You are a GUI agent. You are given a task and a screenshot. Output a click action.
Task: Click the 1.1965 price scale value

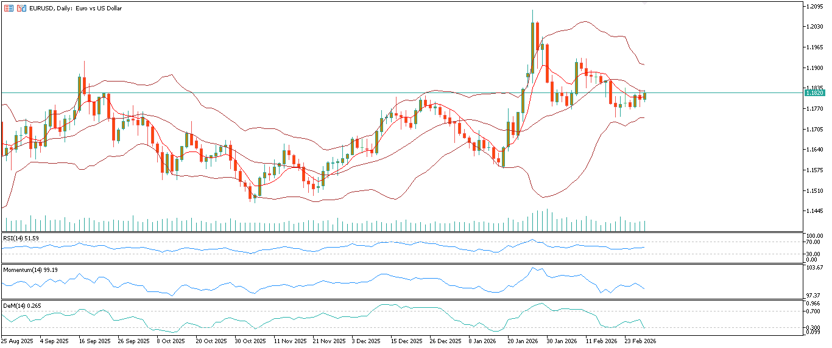click(815, 47)
